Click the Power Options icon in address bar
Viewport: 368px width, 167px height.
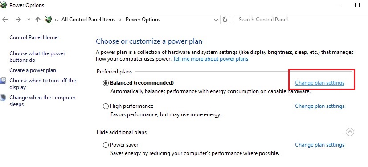49,20
